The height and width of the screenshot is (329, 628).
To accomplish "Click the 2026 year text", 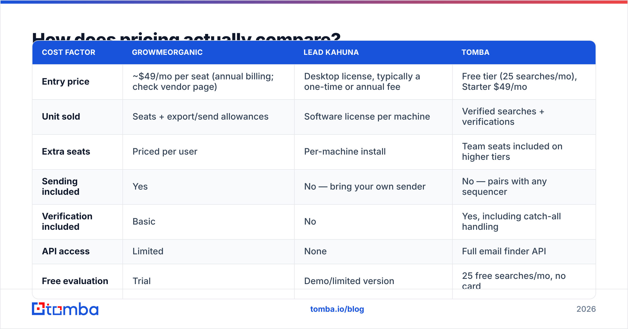I will 586,309.
